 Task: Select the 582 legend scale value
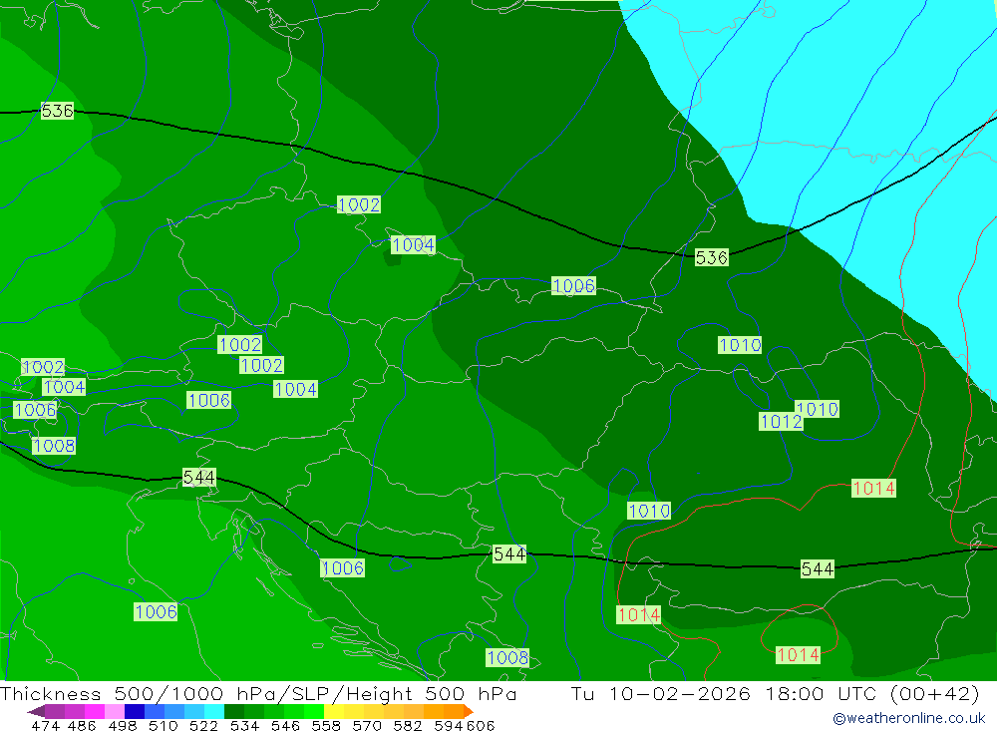click(408, 725)
